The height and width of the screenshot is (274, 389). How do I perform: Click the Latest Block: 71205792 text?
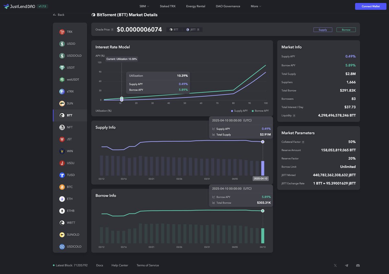coord(72,265)
